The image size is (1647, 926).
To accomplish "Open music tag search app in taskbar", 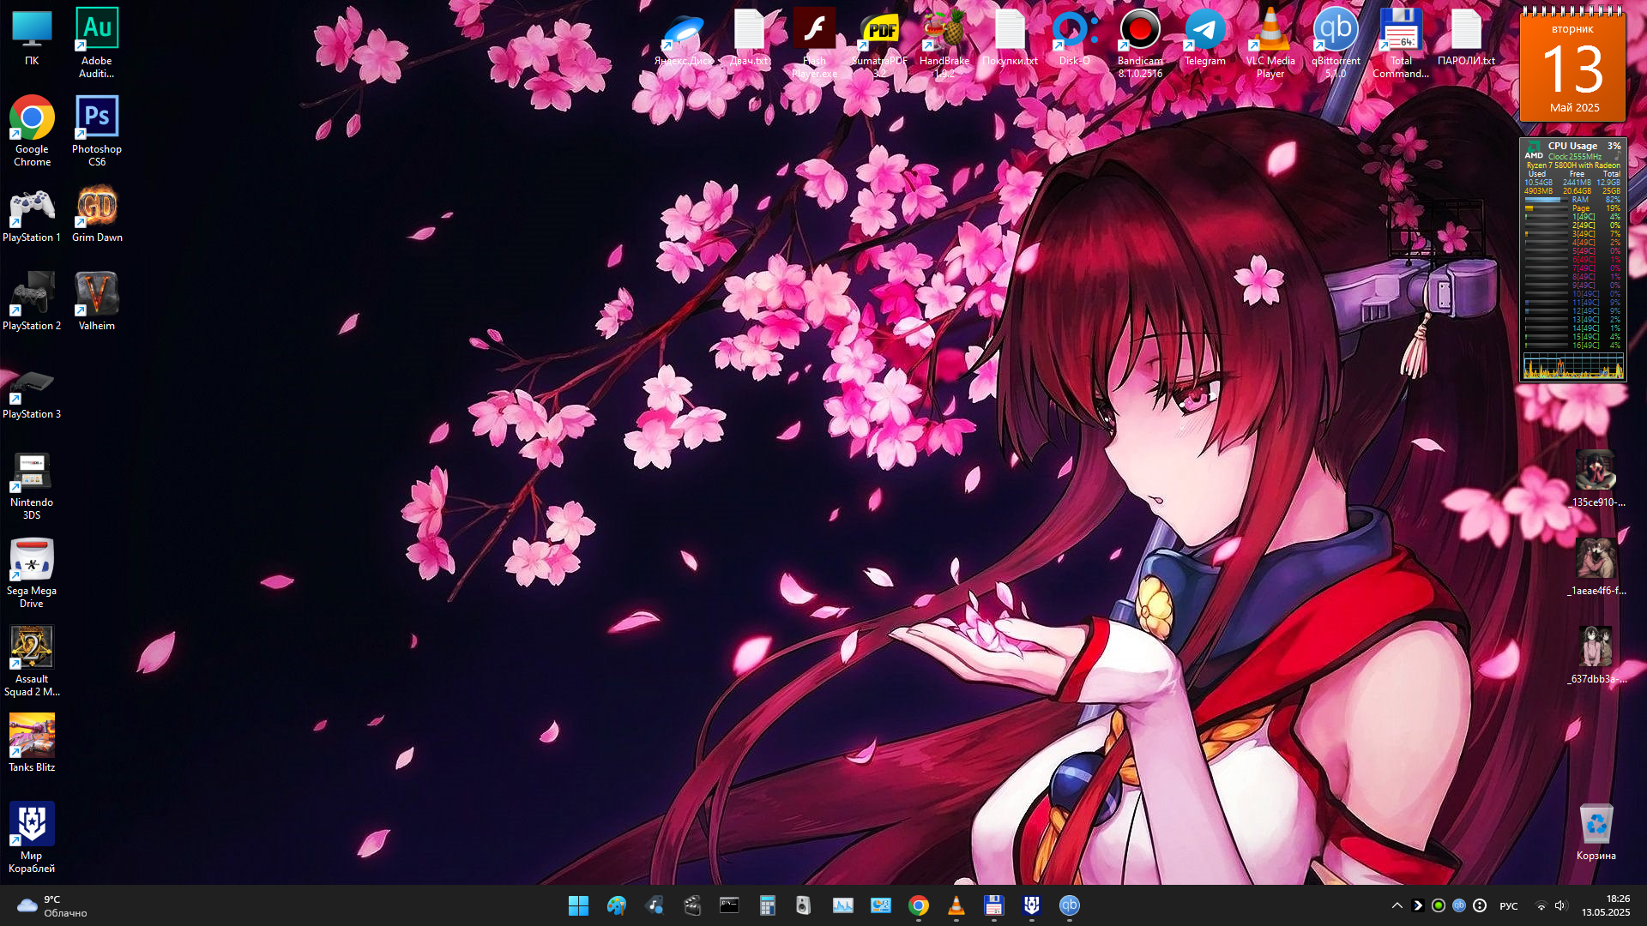I will click(654, 905).
